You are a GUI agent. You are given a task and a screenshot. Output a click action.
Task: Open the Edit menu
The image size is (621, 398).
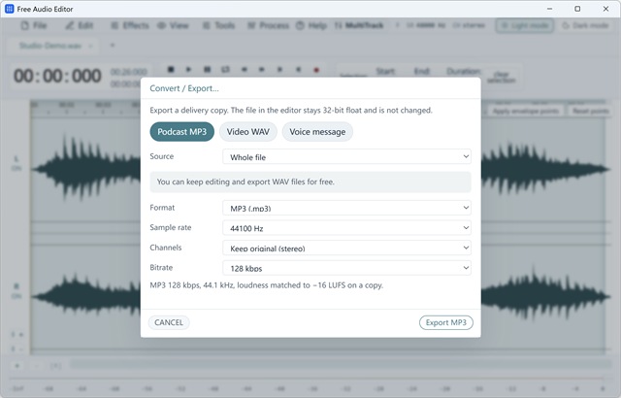tap(80, 26)
